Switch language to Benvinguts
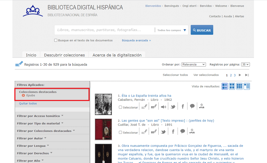Viewport: 267px width, 163px height. (172, 6)
